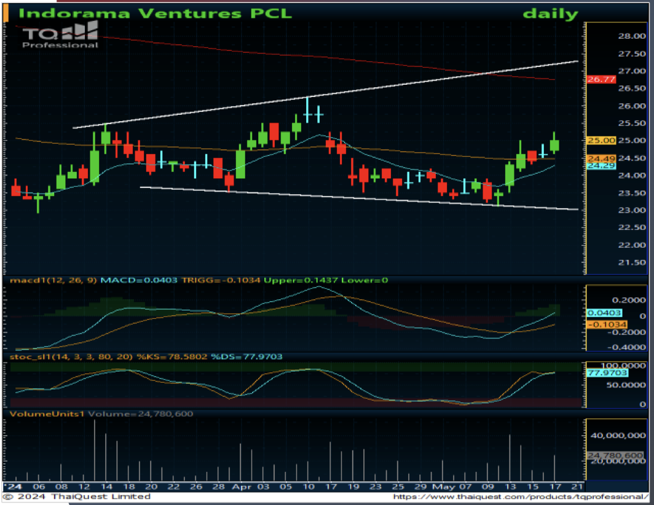This screenshot has width=654, height=505.
Task: Click the cyan 24.29 moving average tag
Action: pyautogui.click(x=601, y=166)
